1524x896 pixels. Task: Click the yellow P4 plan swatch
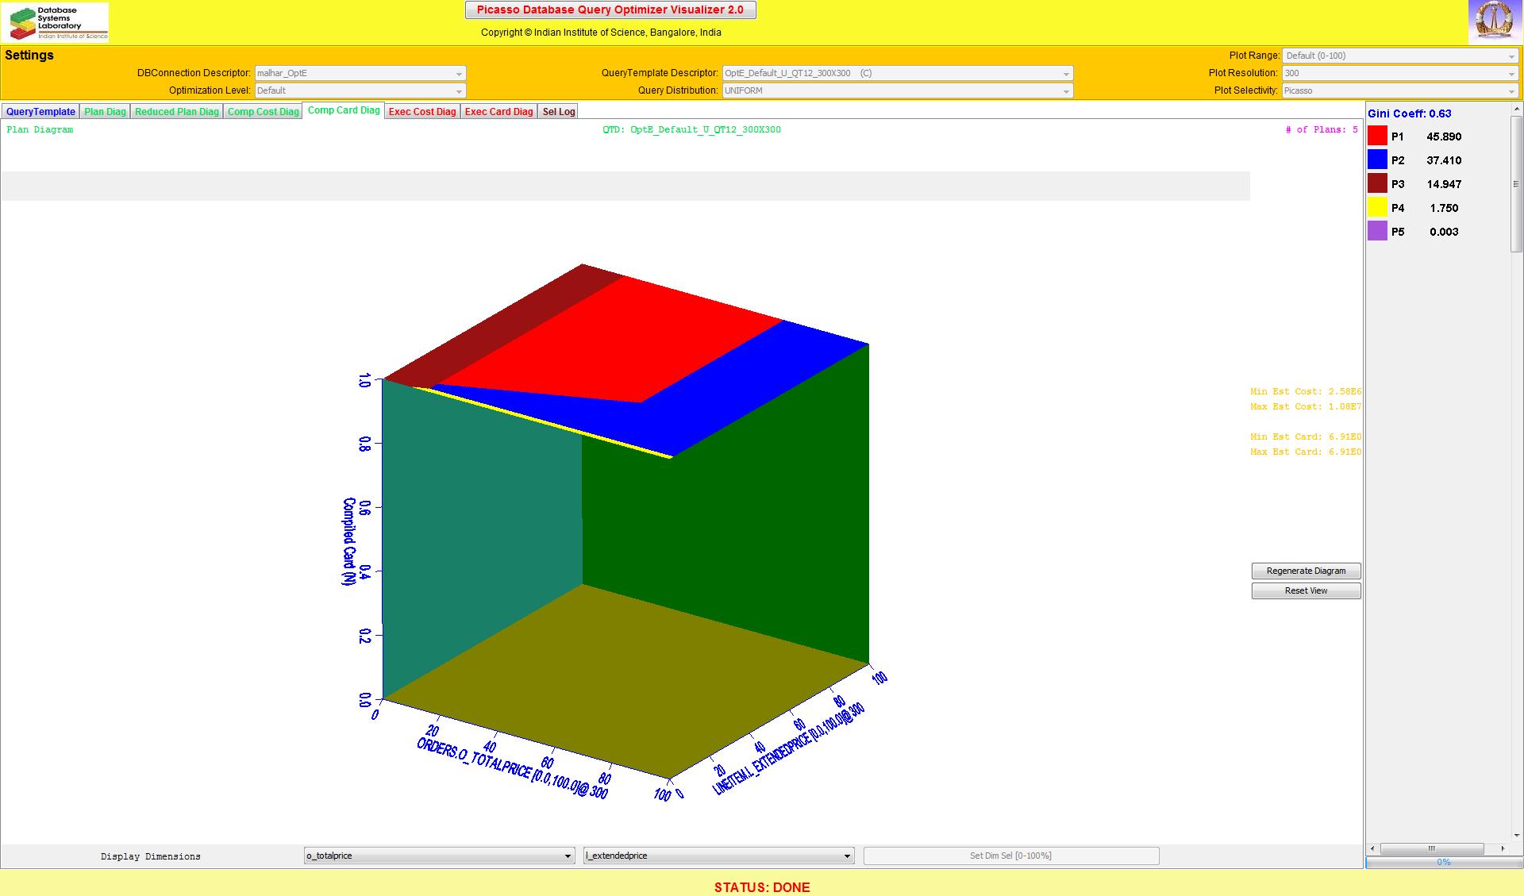pos(1377,208)
